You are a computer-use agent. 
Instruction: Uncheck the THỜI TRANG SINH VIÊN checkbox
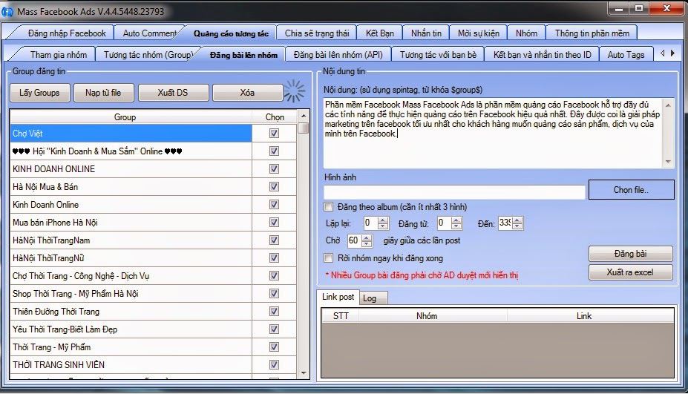(x=274, y=364)
